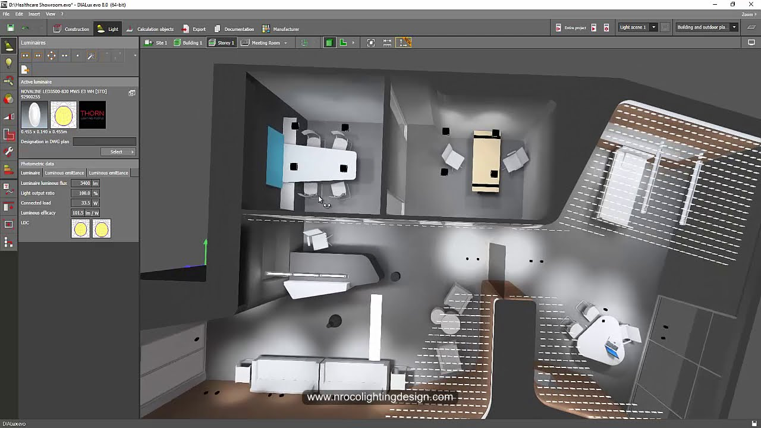Select Storey 1 view tab

pyautogui.click(x=221, y=43)
